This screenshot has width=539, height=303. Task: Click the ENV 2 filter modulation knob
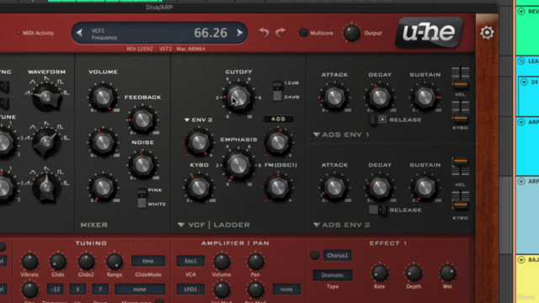point(199,142)
